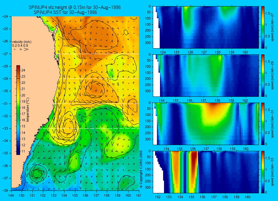Viewport: 278px width, 201px height.
Task: Click longitude tick '149' on the SST map axis
Action: pos(11,196)
